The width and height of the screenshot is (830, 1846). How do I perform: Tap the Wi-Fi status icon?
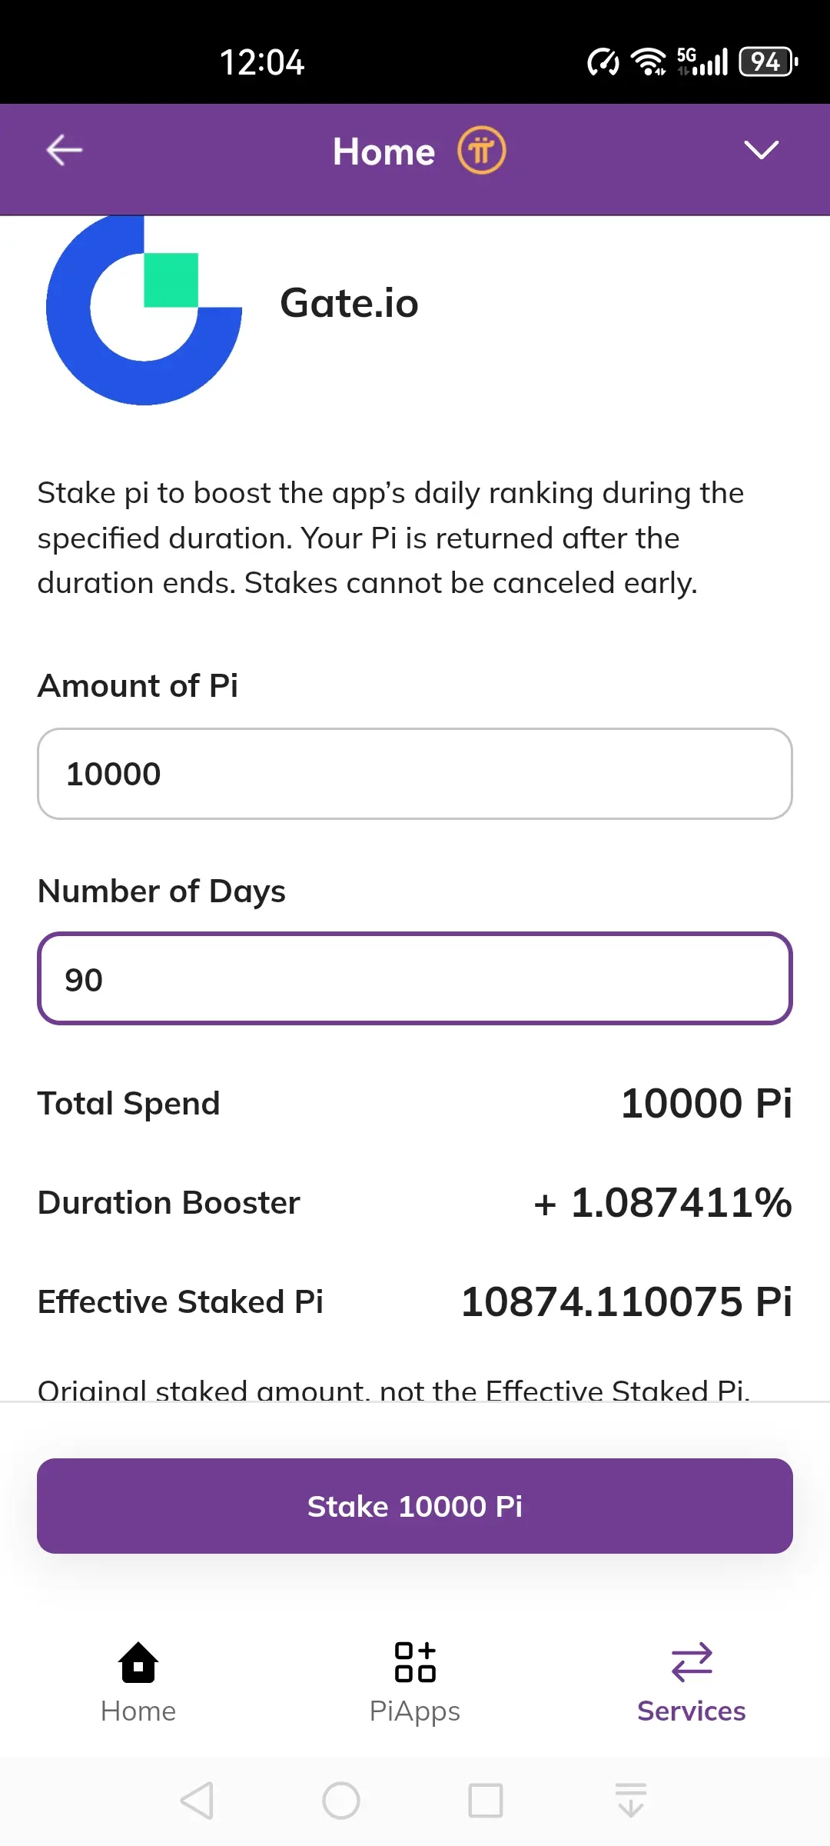[649, 62]
